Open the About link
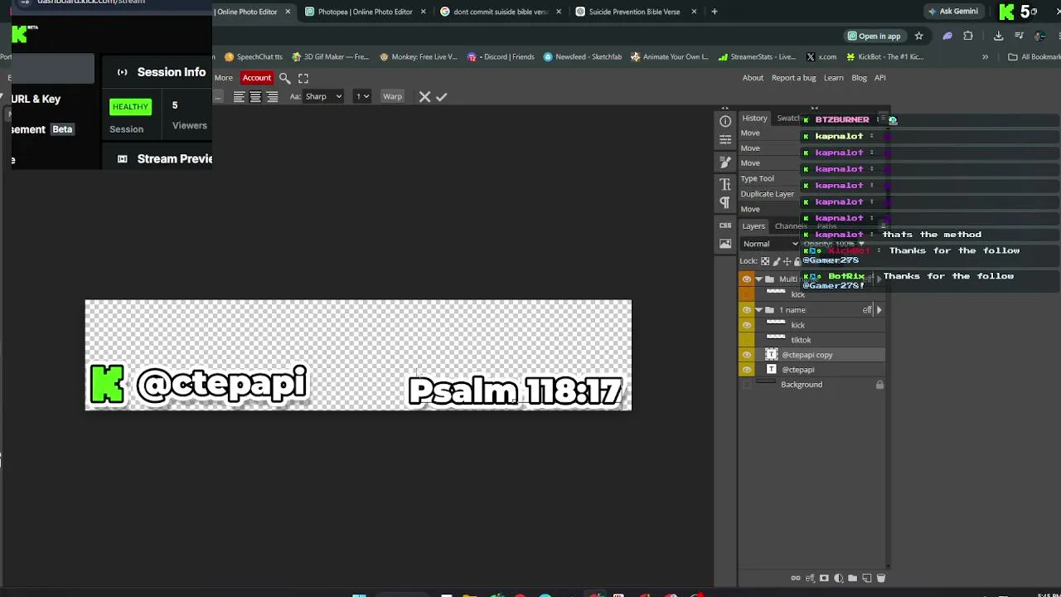 (x=753, y=78)
